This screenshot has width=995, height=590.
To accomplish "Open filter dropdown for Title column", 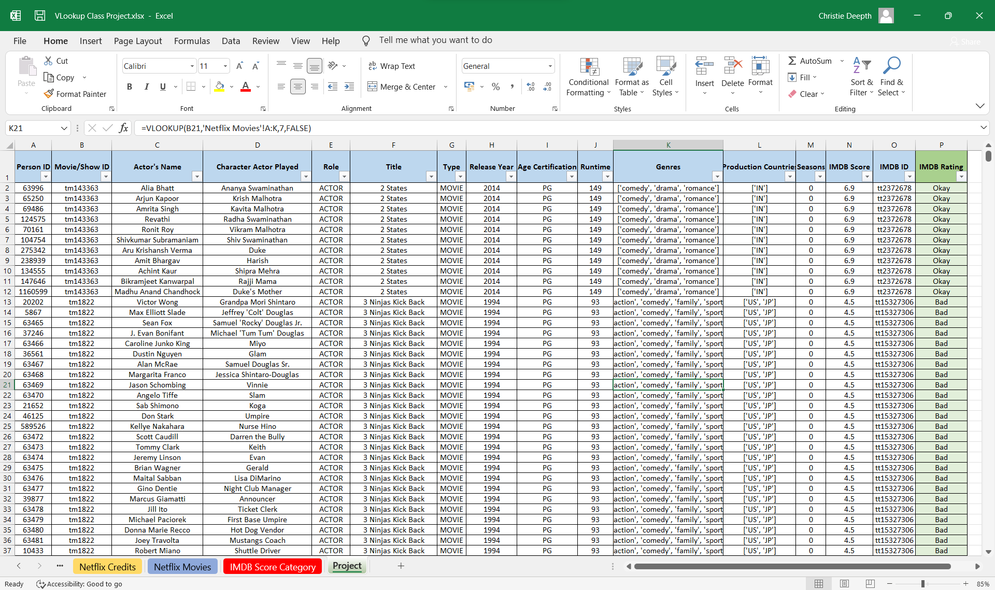I will tap(431, 177).
